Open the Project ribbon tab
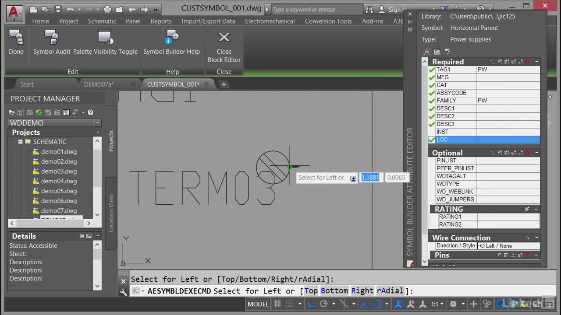Viewport: 561px width, 315px height. click(69, 21)
